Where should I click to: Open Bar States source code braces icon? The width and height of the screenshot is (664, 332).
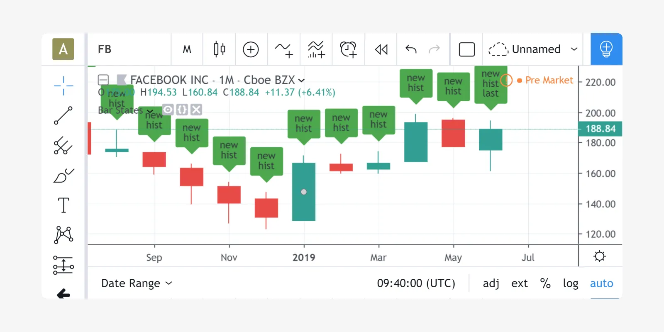182,110
